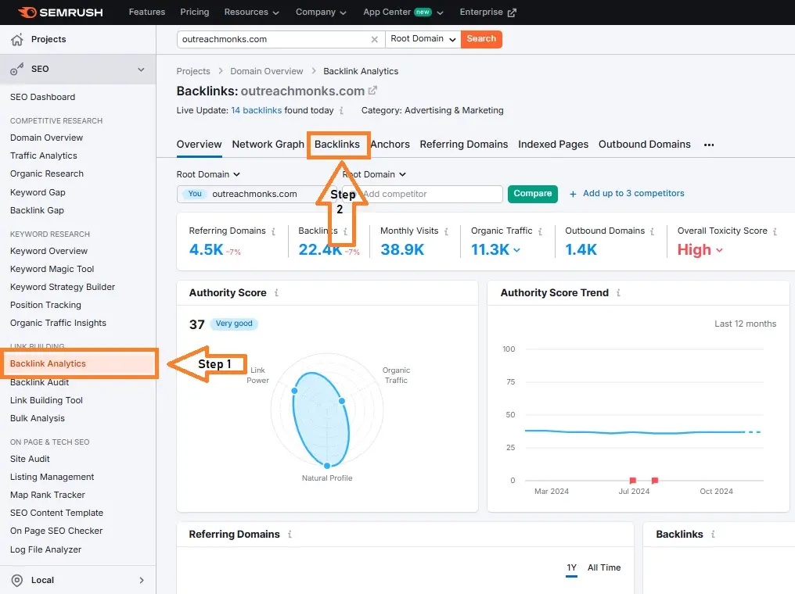Expand High toxicity score dropdown
Image resolution: width=795 pixels, height=594 pixels.
pyautogui.click(x=700, y=249)
